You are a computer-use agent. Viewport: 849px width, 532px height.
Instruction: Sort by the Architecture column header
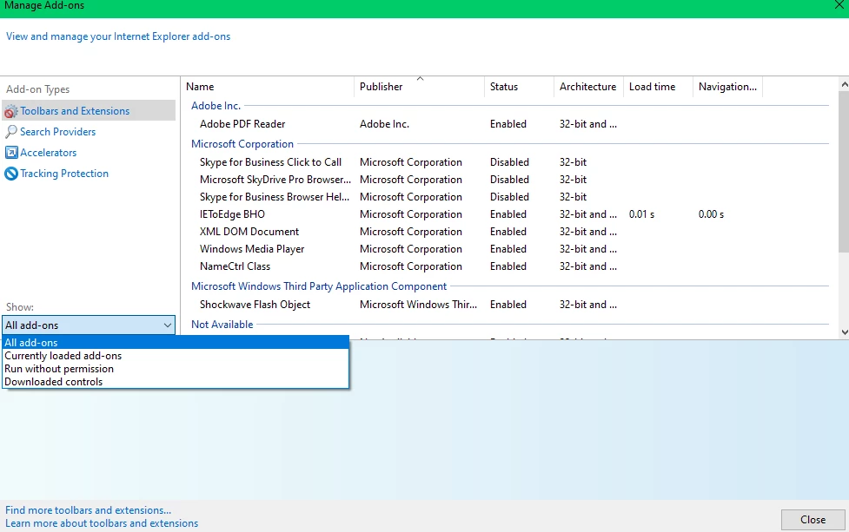[x=588, y=87]
